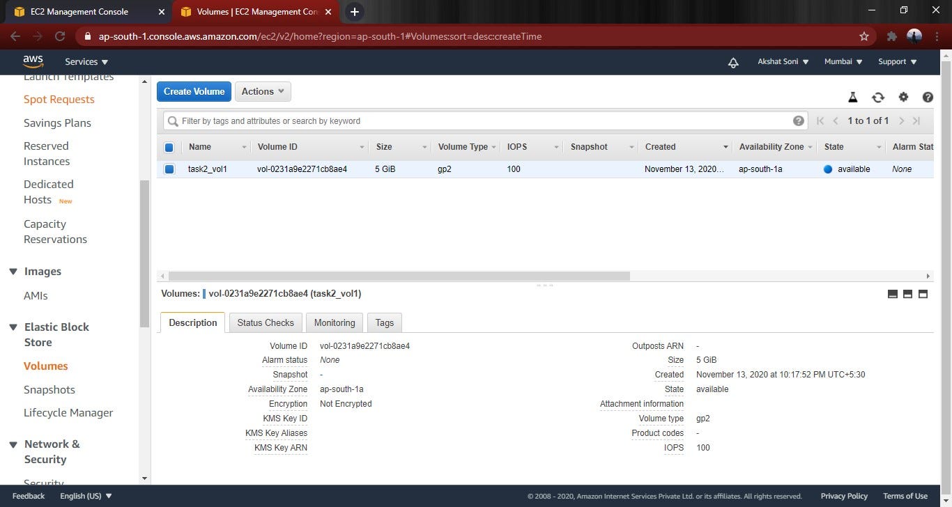Screen dimensions: 952x507
Task: Open the experiments flask icon
Action: tap(852, 97)
